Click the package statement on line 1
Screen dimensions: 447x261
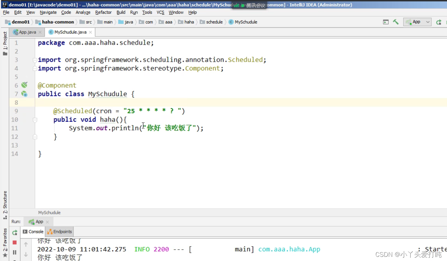click(96, 43)
